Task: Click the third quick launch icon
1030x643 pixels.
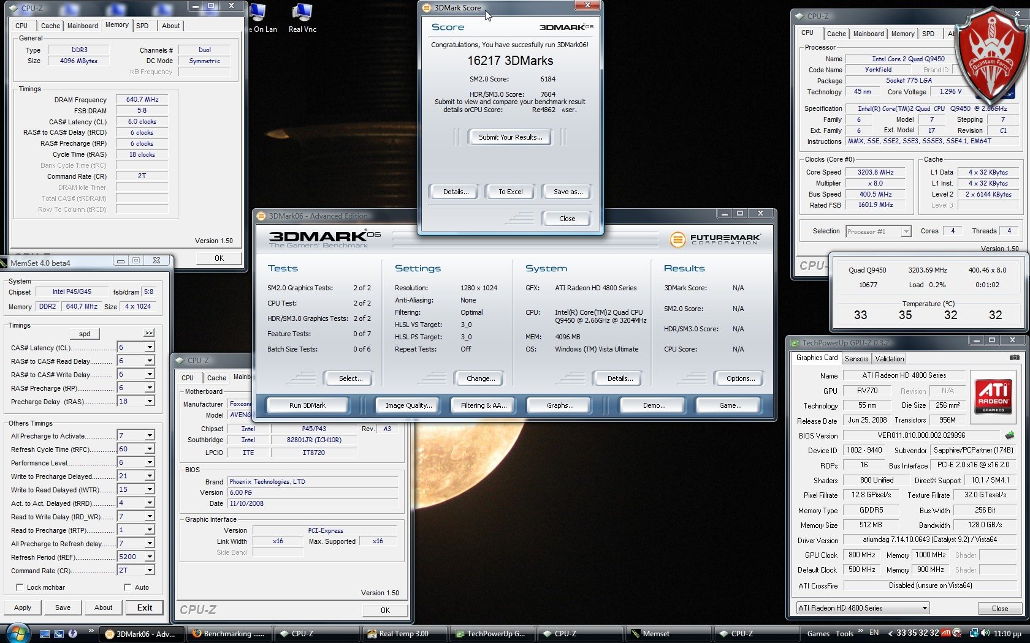Action: [x=73, y=634]
